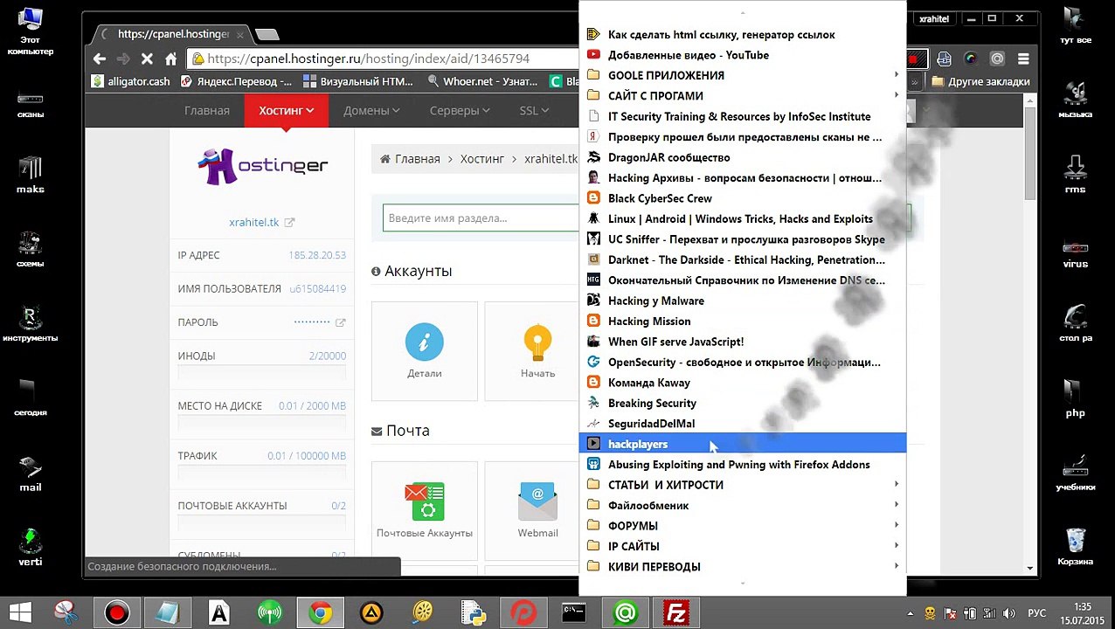Open the SSL dropdown menu
Screen dimensions: 1115x629
[534, 111]
